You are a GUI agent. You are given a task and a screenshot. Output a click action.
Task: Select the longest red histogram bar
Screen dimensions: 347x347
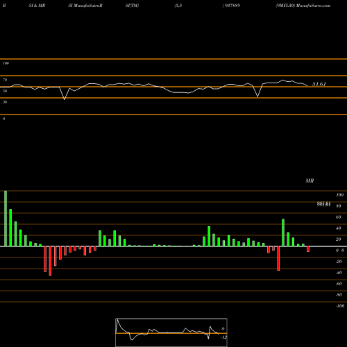pos(50,261)
